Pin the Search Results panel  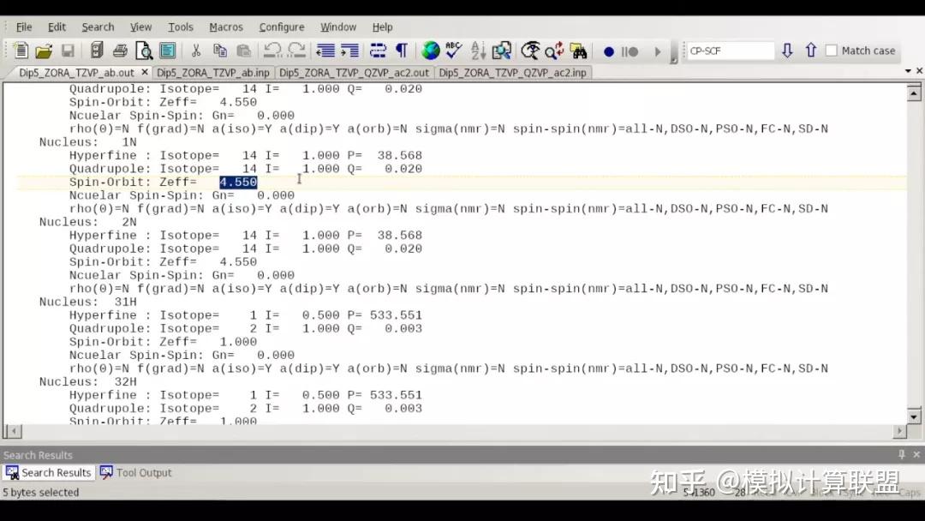pyautogui.click(x=901, y=454)
